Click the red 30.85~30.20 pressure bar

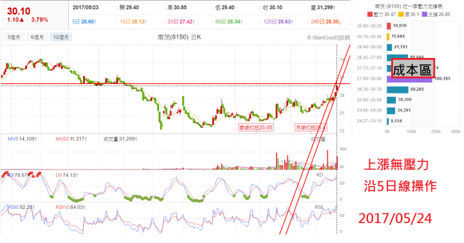coord(389,26)
